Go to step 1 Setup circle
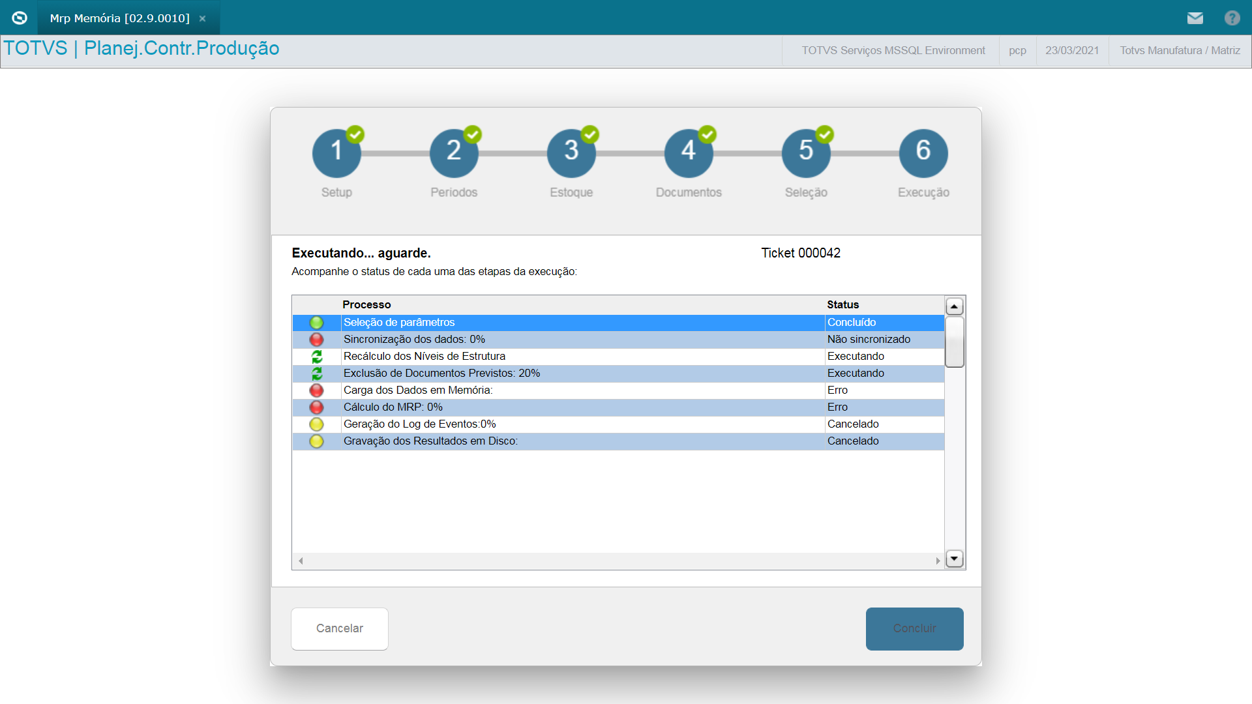The width and height of the screenshot is (1252, 704). pos(336,154)
